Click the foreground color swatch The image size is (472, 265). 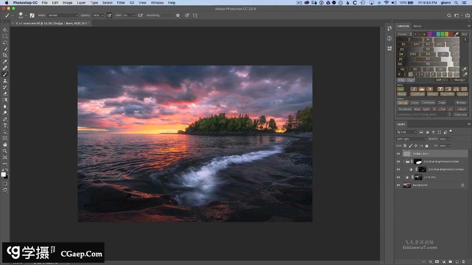3,174
